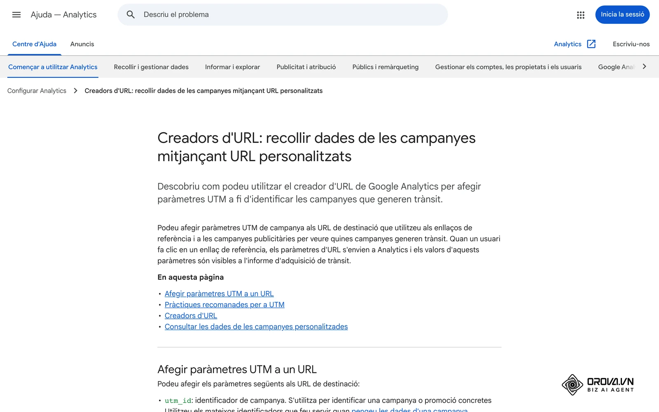Switch to the Centre d'Ajuda tab
659x412 pixels.
pyautogui.click(x=35, y=44)
